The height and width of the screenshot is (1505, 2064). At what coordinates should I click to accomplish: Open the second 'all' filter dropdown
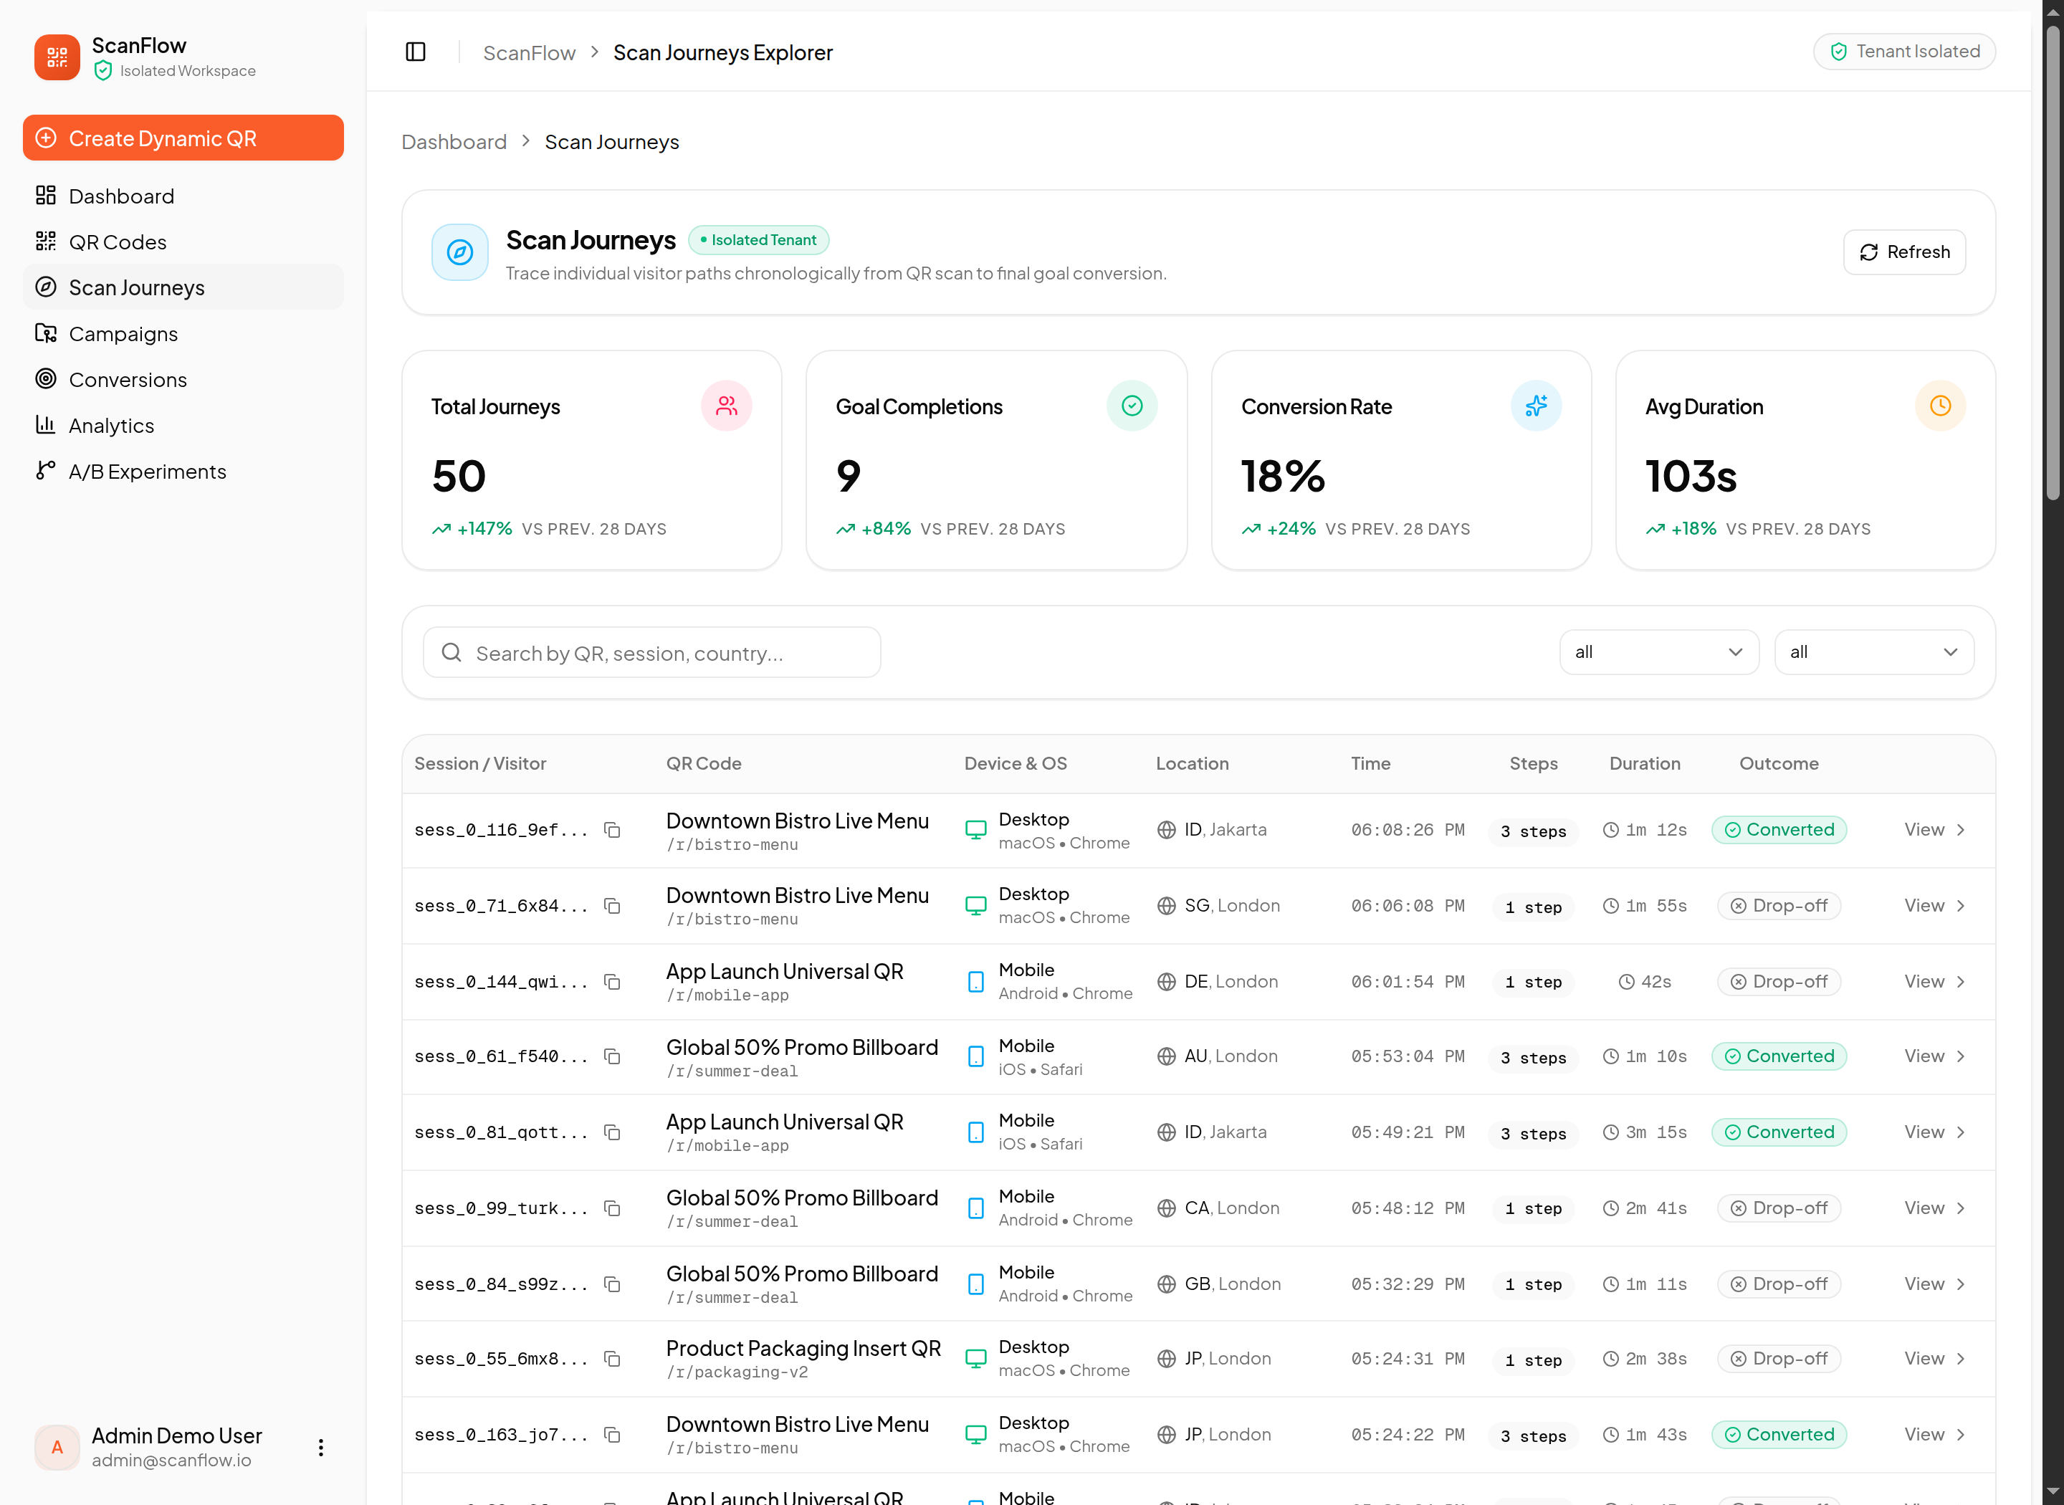pos(1873,652)
